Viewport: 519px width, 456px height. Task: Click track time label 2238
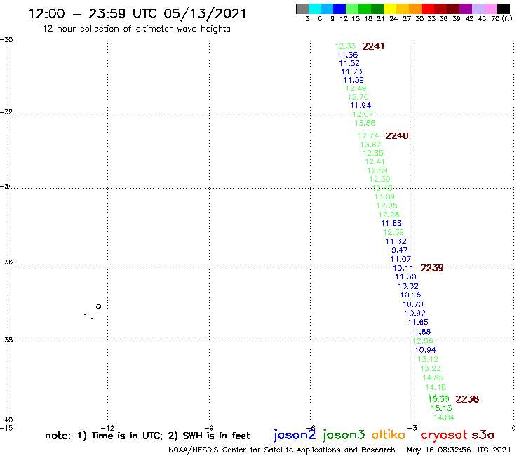point(467,399)
